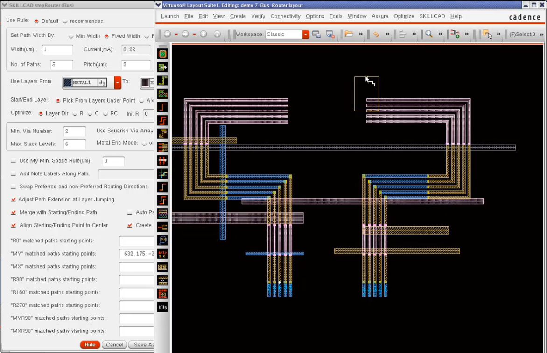Open the Connectivity menu

click(285, 16)
